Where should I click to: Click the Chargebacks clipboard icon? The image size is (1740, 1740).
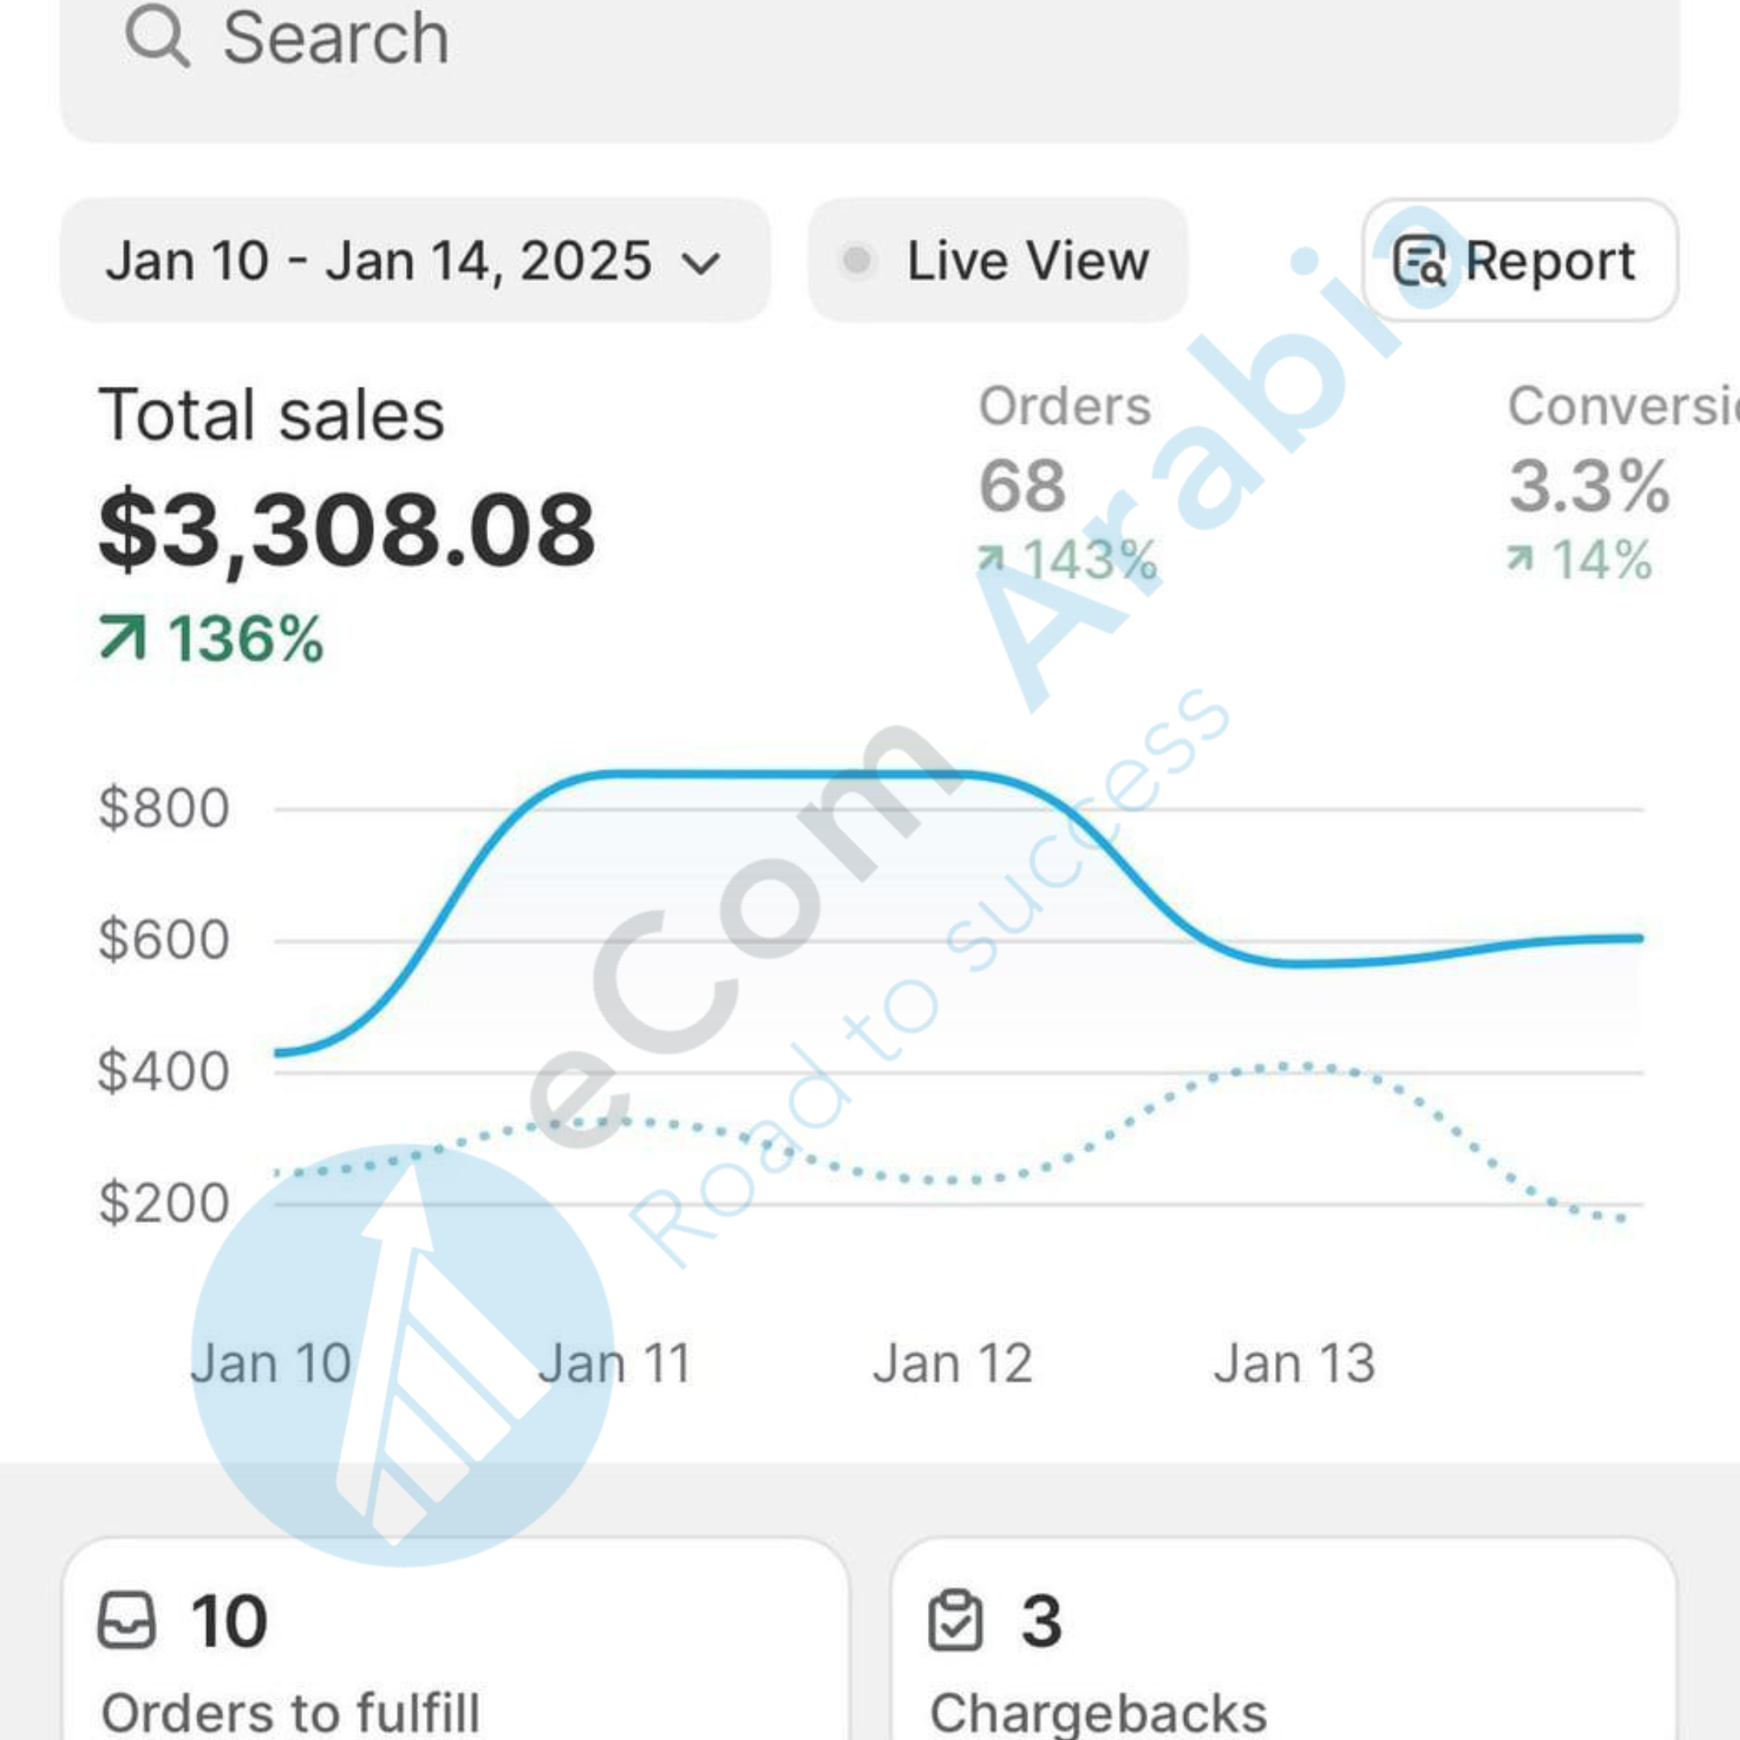pyautogui.click(x=955, y=1620)
